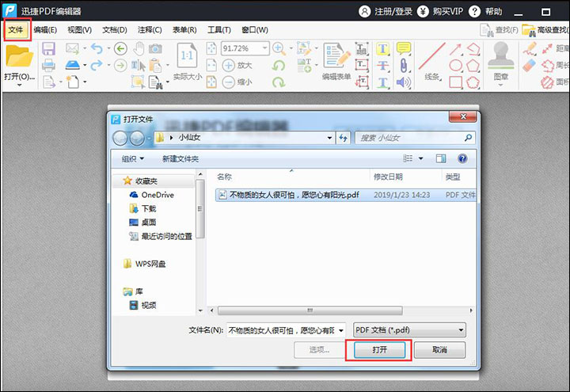Image resolution: width=570 pixels, height=392 pixels.
Task: Expand the dialog address path dropdown arrow
Action: tap(329, 138)
